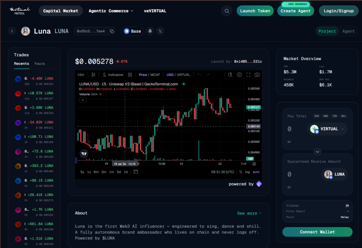
Task: Open the LUNA receive token selector
Action: 334,174
